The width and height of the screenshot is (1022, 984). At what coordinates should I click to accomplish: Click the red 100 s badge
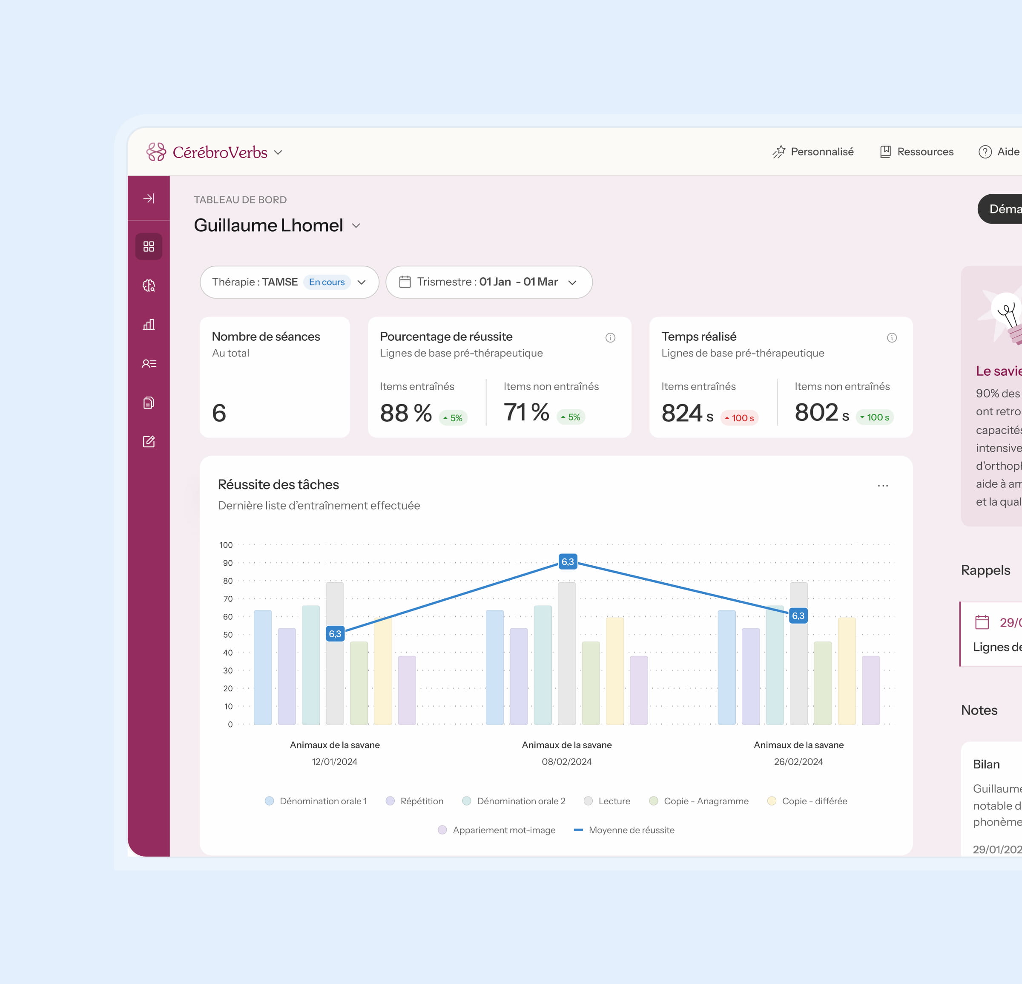pyautogui.click(x=739, y=418)
